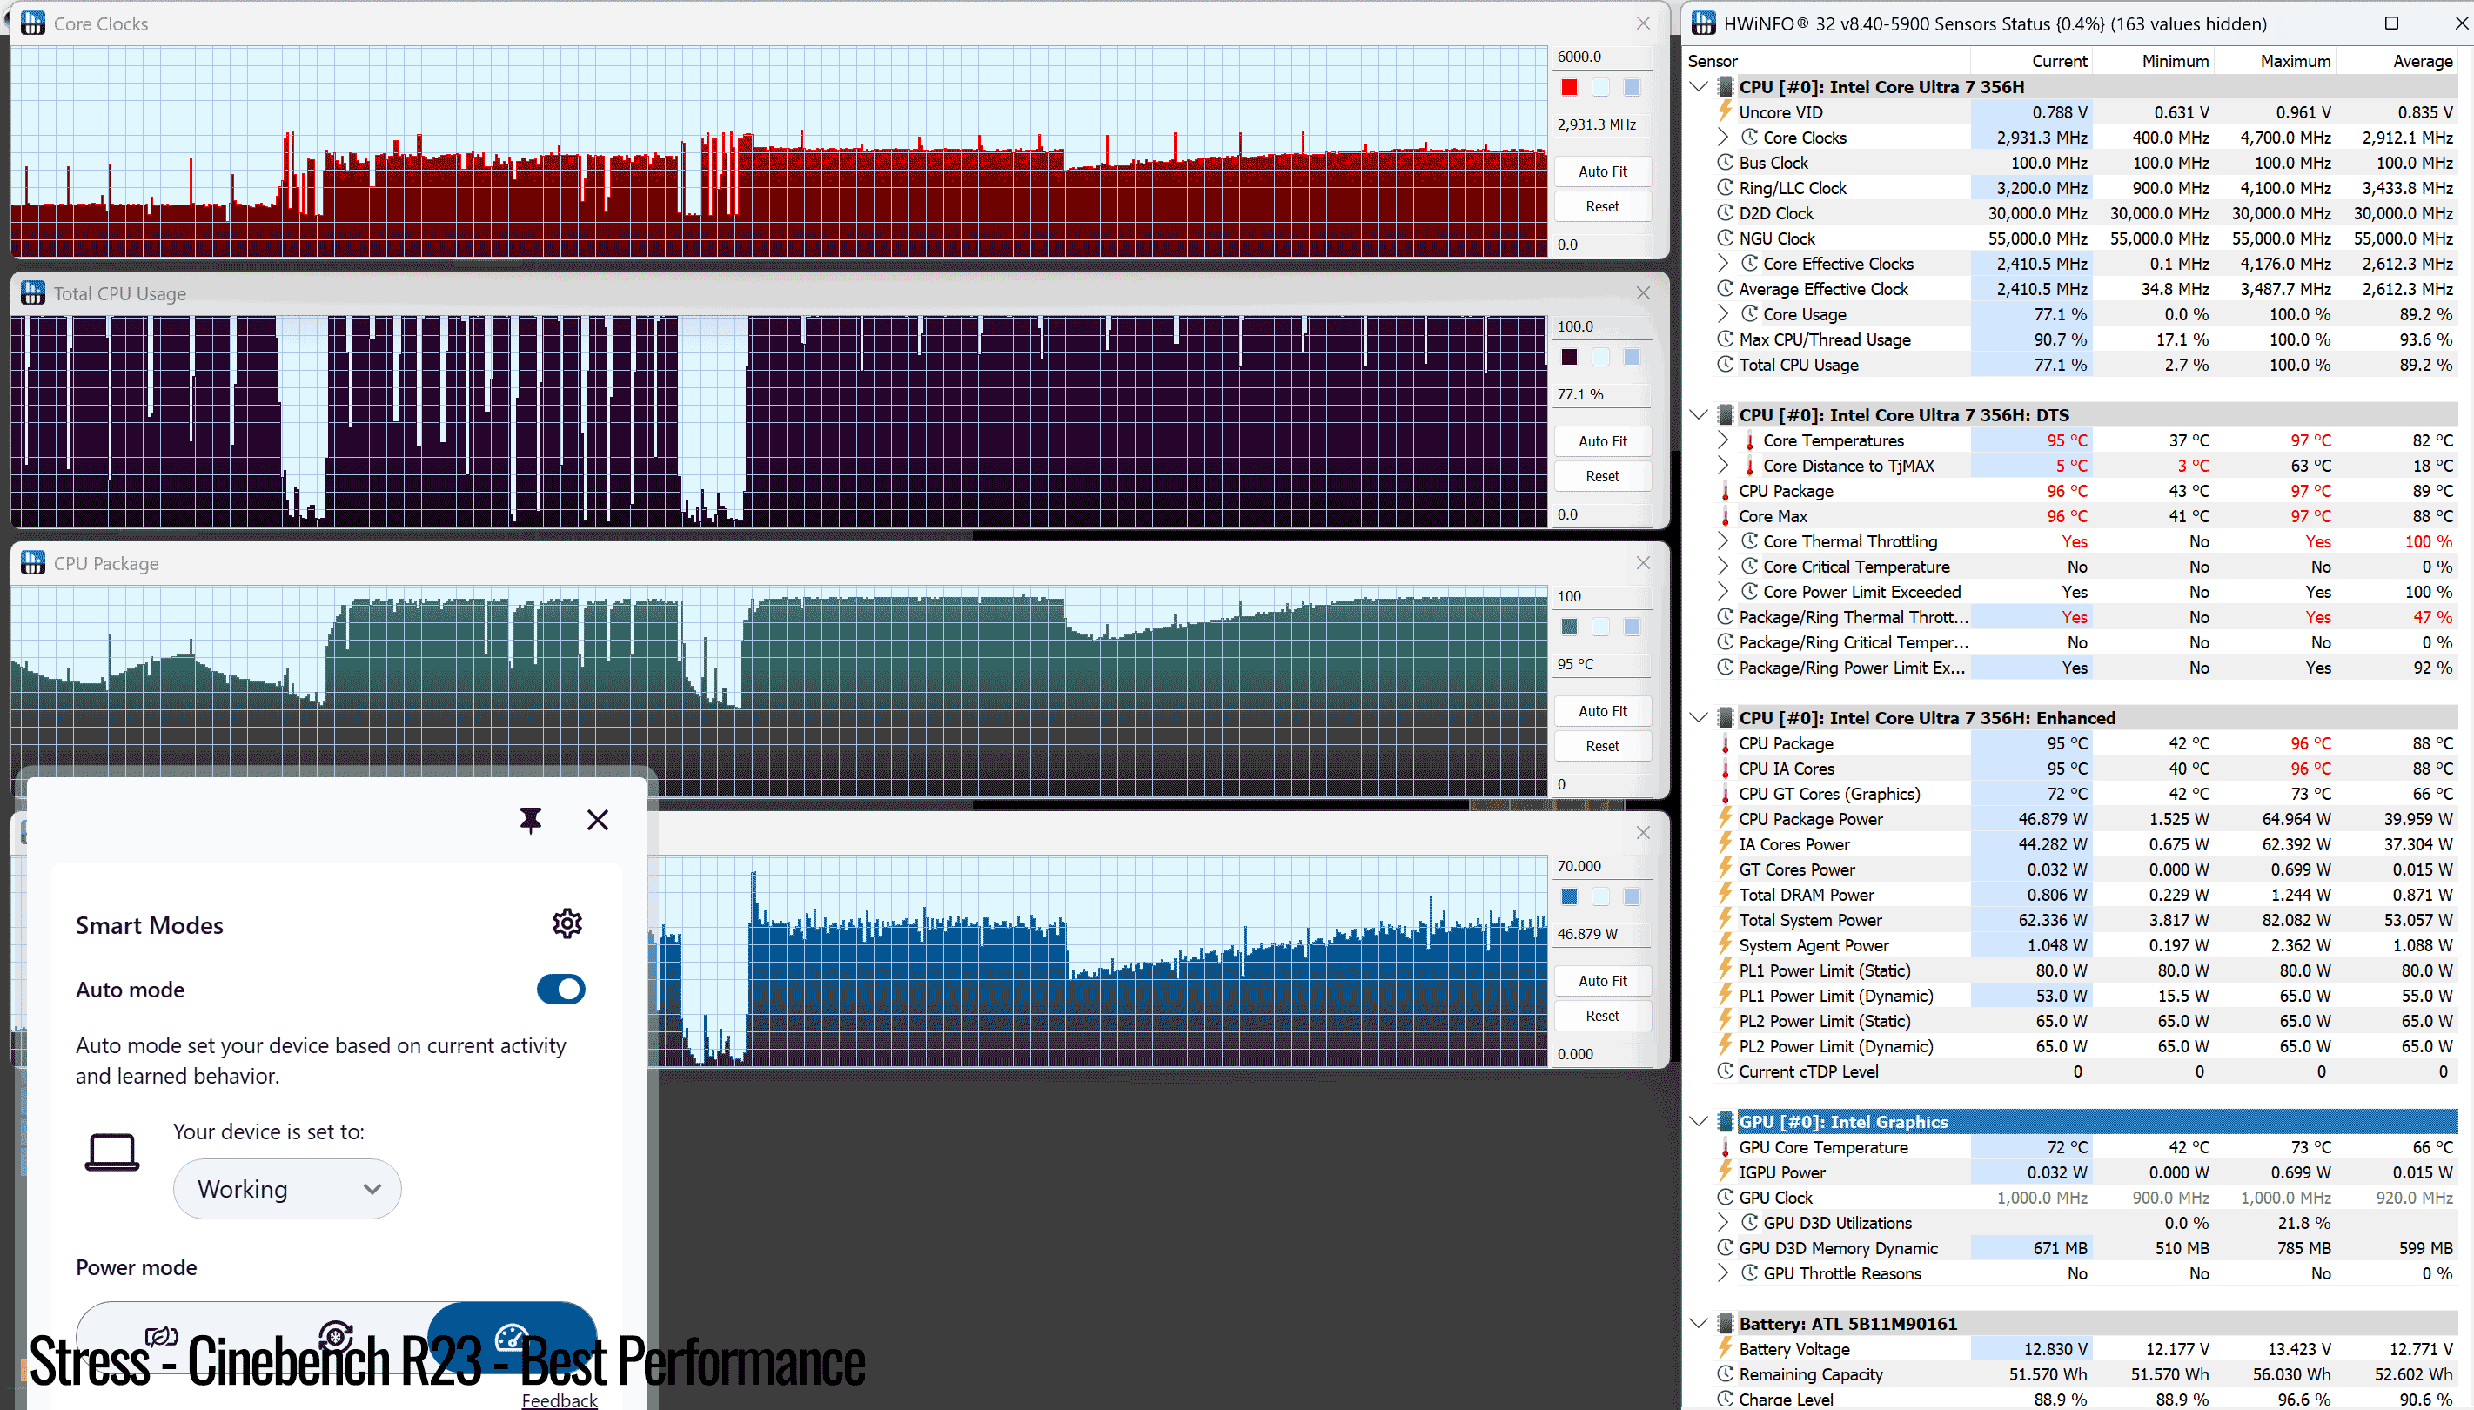Collapse the GPU [#0]: Intel Graphics group

pos(1699,1121)
